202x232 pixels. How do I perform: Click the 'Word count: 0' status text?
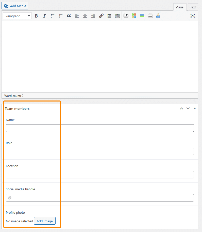pyautogui.click(x=14, y=96)
